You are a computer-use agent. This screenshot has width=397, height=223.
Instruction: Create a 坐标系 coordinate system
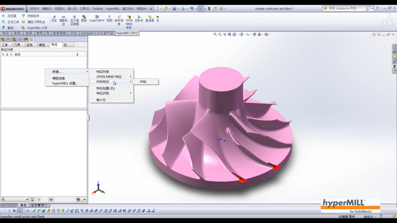point(139,19)
